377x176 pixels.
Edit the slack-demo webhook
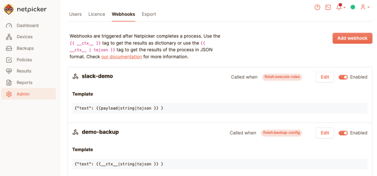click(x=325, y=77)
